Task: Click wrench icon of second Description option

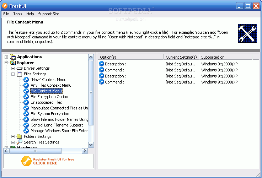Action: (101, 76)
